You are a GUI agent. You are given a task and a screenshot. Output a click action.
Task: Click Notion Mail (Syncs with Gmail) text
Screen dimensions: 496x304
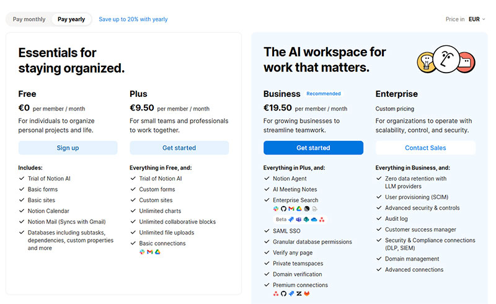click(x=67, y=221)
